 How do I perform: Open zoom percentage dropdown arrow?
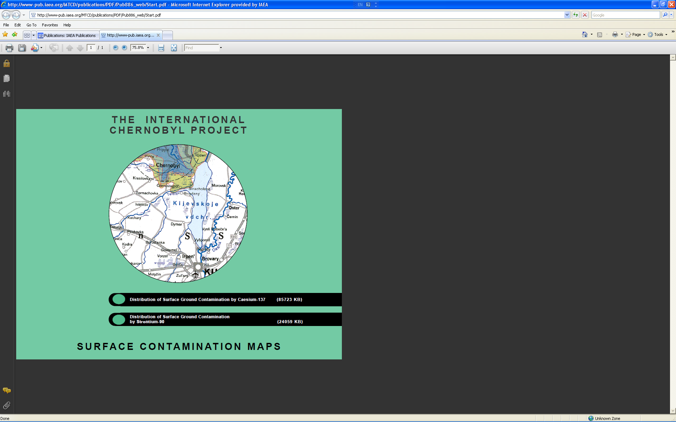tap(148, 48)
